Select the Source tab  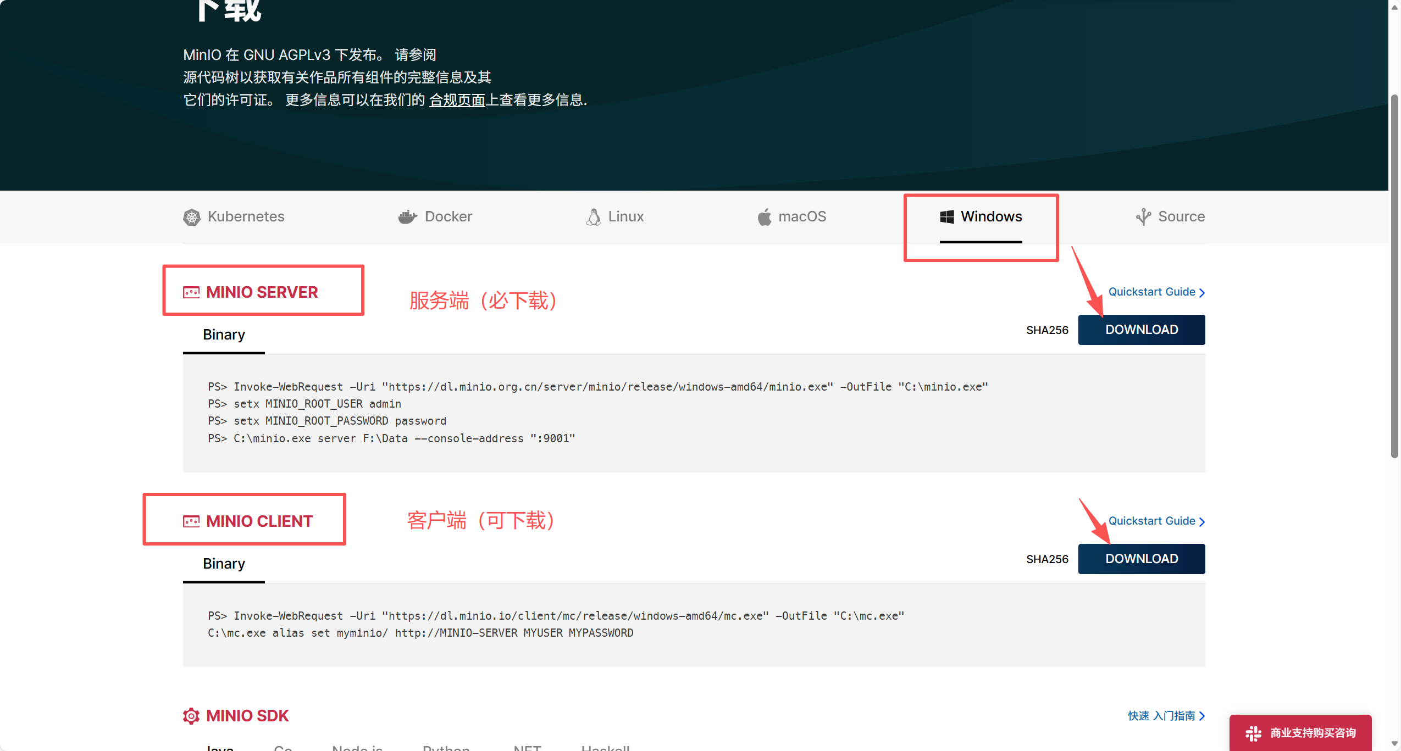[x=1181, y=217]
